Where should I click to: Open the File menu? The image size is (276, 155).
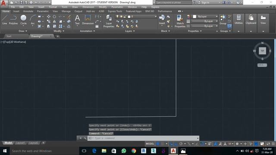(13, 7)
